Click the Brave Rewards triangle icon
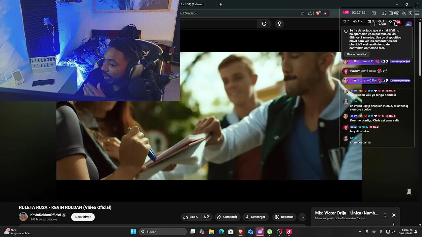The width and height of the screenshot is (422, 237). (325, 13)
